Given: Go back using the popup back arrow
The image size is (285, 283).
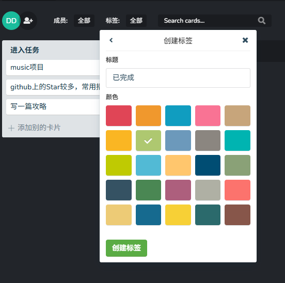Looking at the screenshot, I should click(x=111, y=40).
